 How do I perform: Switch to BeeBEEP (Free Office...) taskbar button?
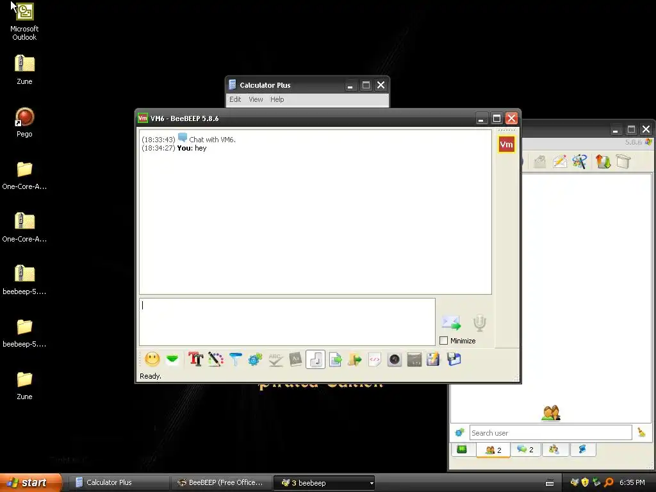coord(221,482)
